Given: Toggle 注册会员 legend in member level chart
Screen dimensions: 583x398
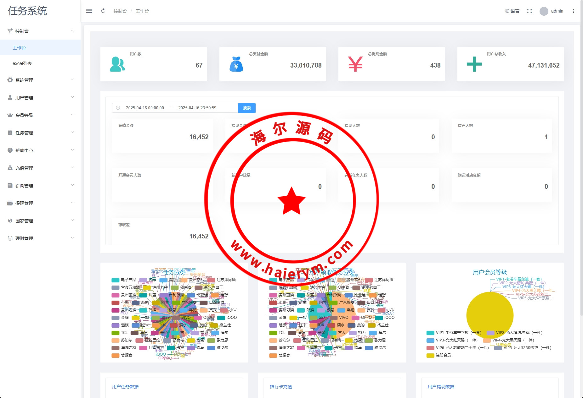Looking at the screenshot, I should (x=439, y=355).
